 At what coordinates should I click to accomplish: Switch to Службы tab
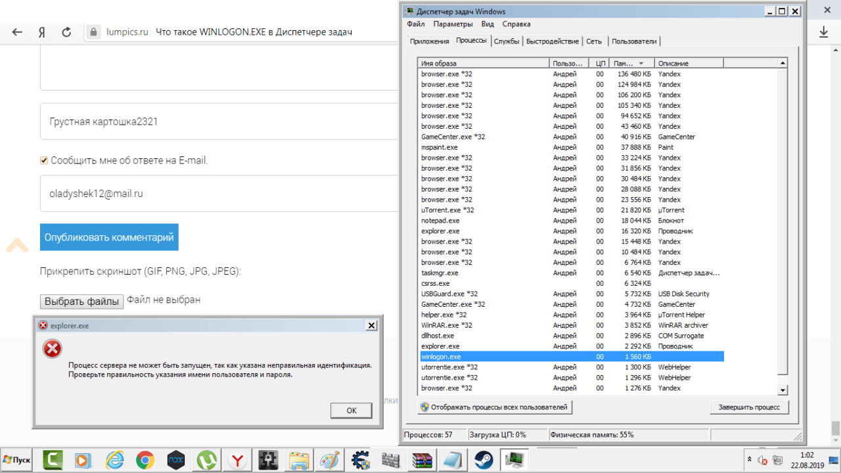pos(507,41)
